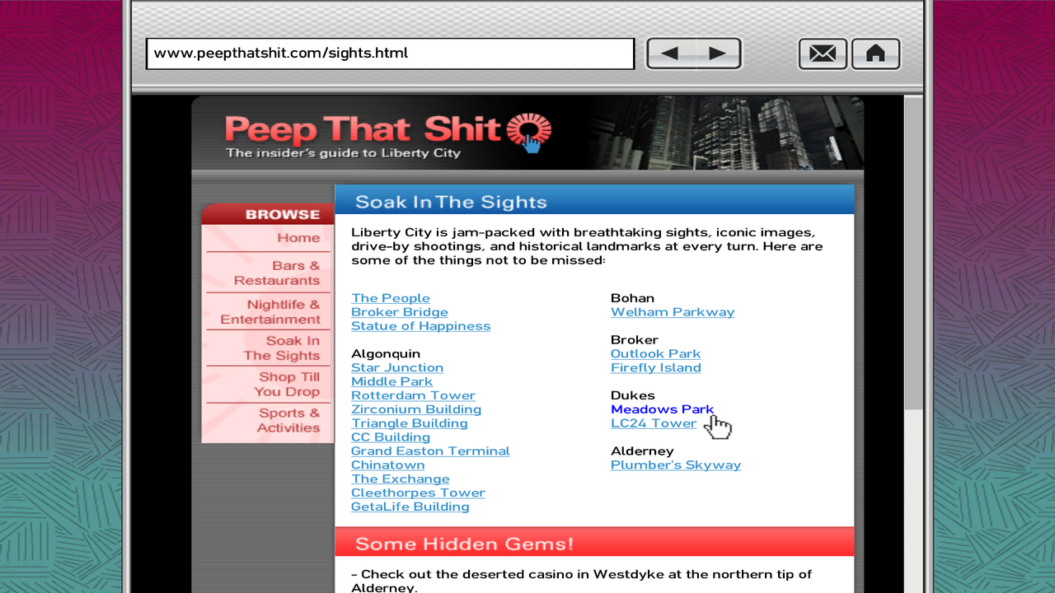Click the LC24 Tower link

point(654,423)
